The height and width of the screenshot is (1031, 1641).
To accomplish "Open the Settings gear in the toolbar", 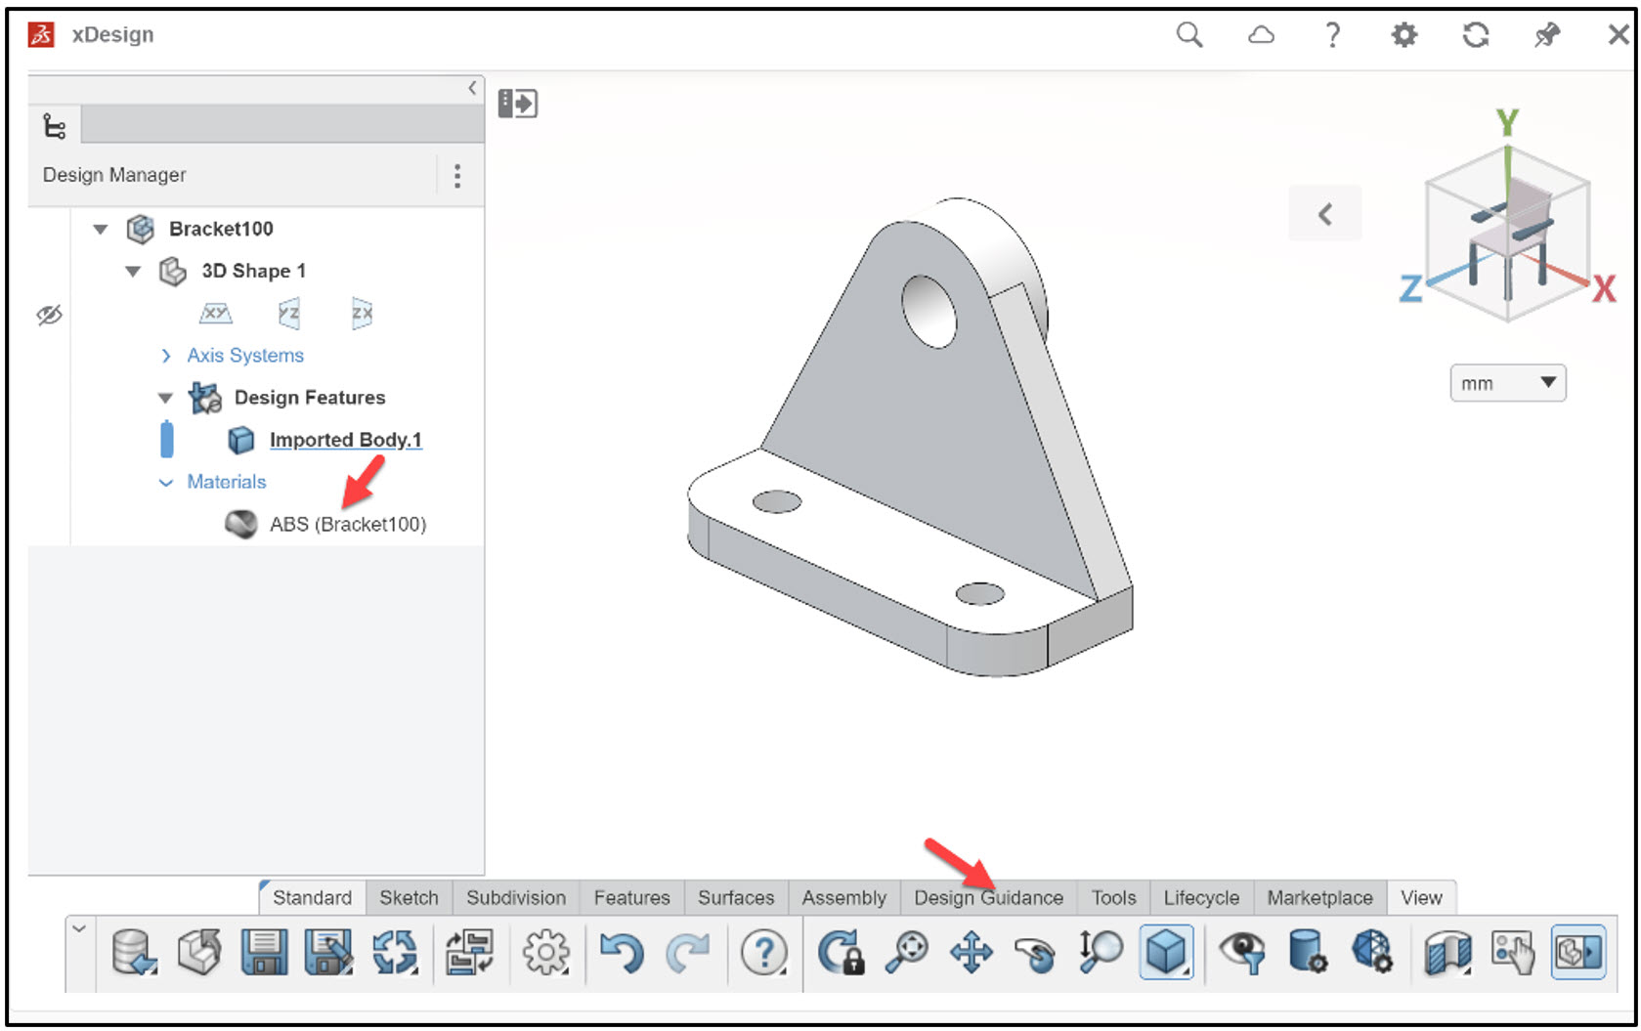I will tap(545, 953).
